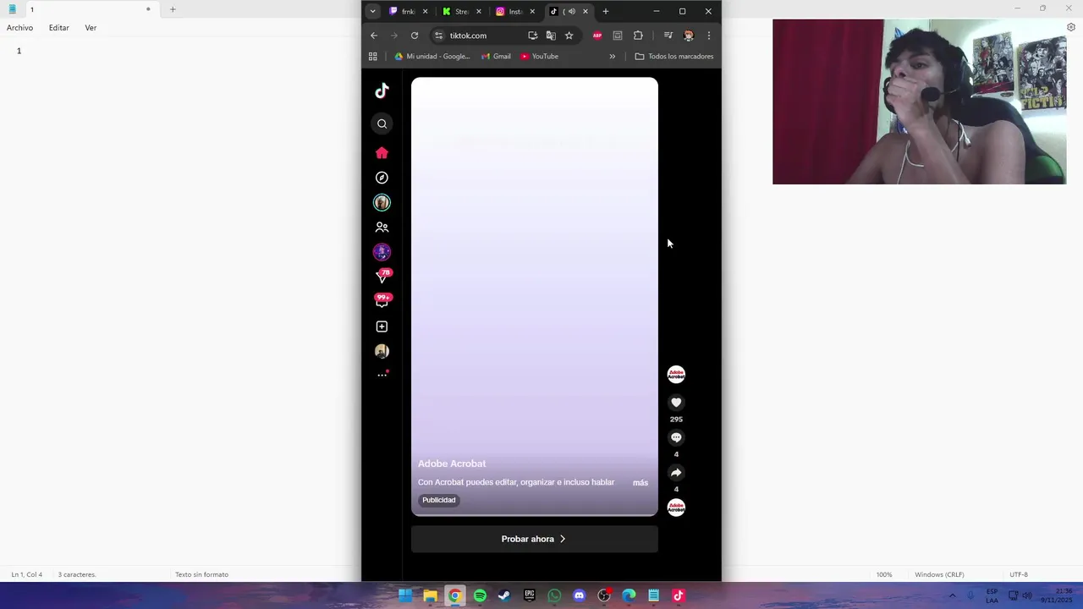Image resolution: width=1083 pixels, height=609 pixels.
Task: Click the Publicidad label
Action: 439,500
